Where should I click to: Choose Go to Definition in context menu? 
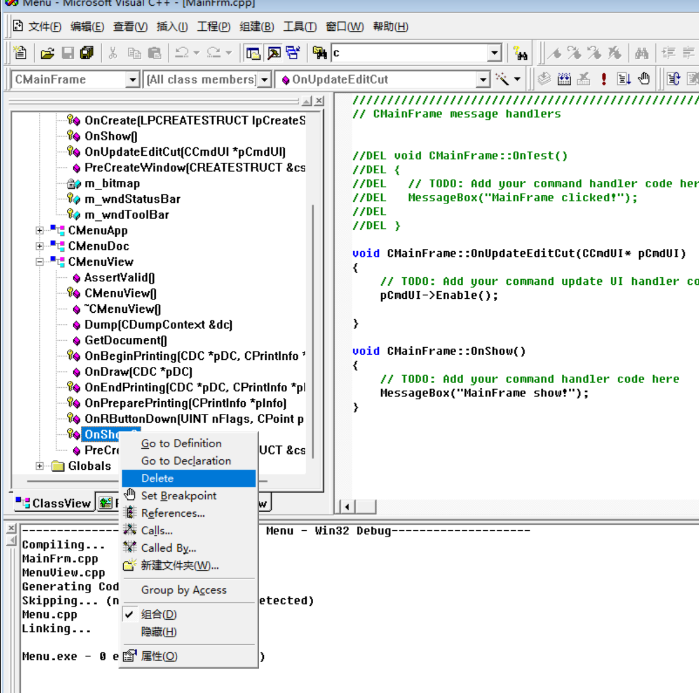click(x=189, y=443)
